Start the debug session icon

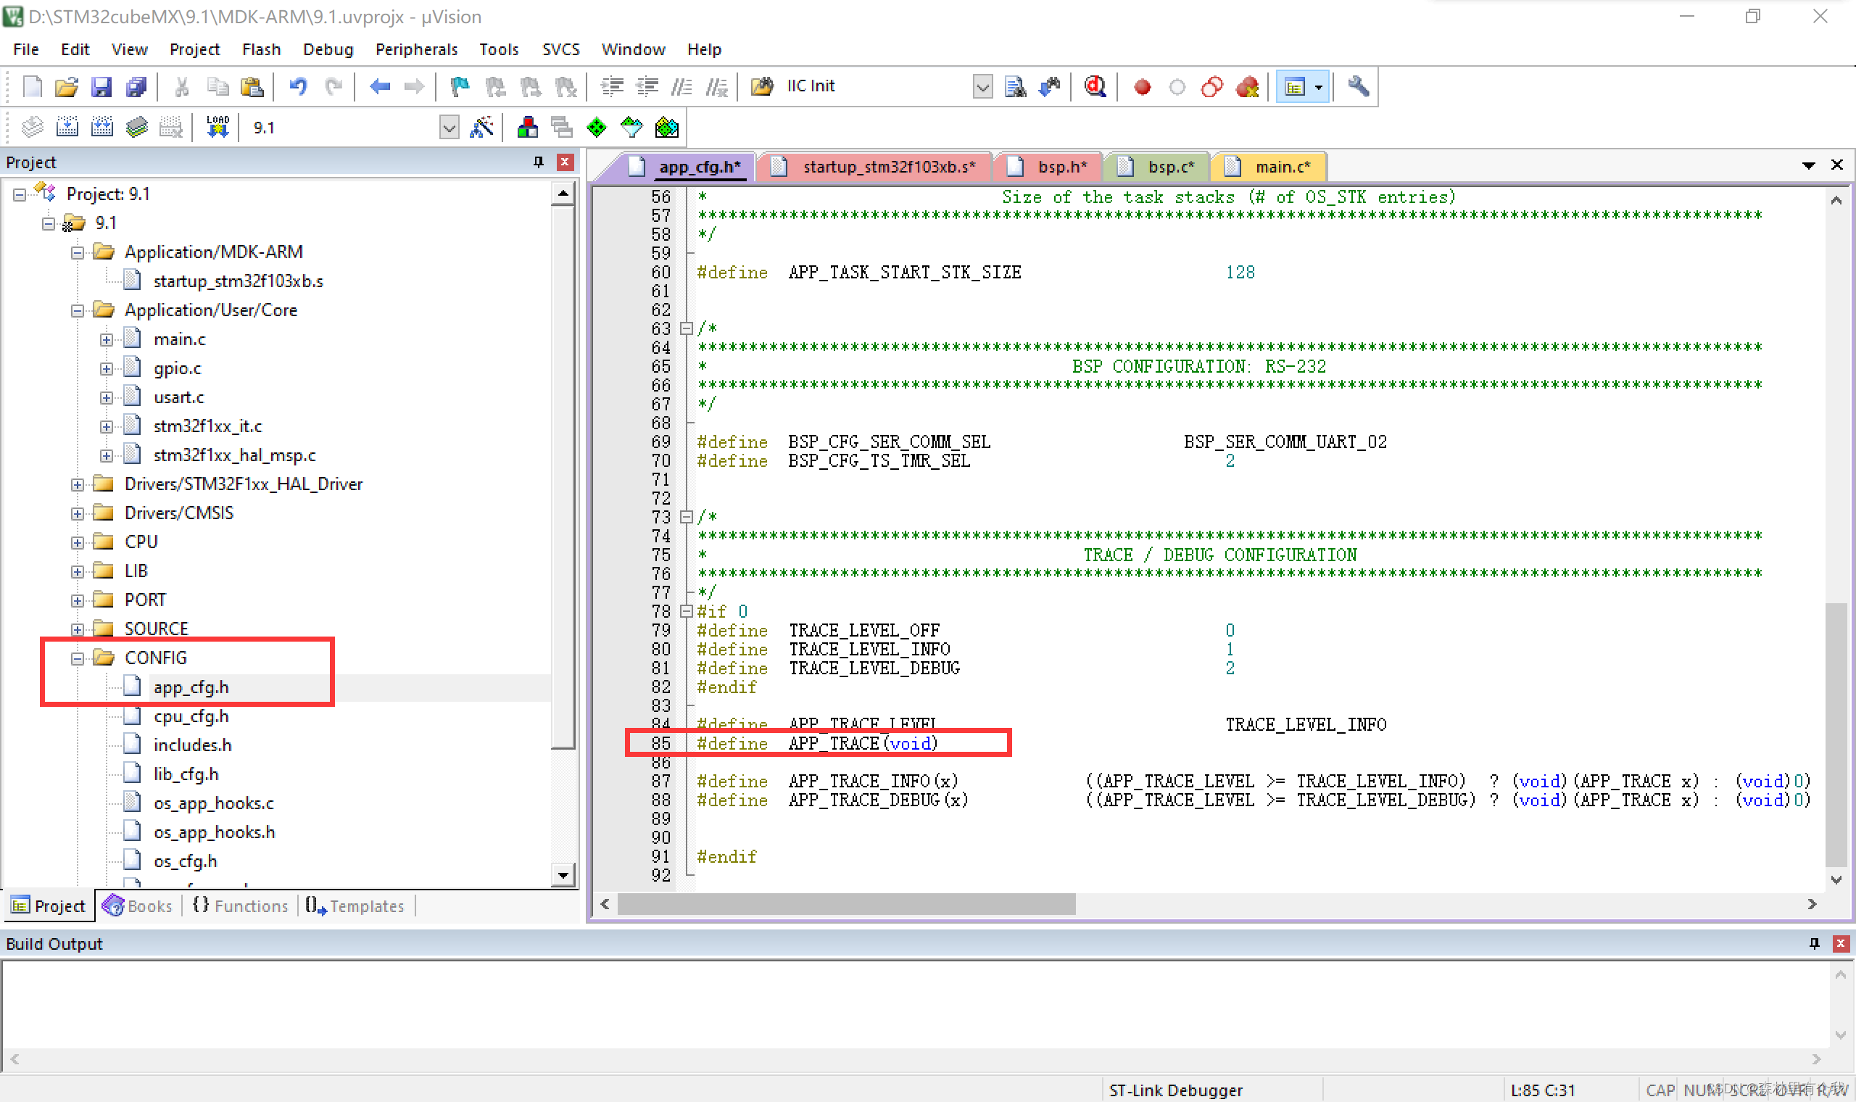click(x=1095, y=87)
